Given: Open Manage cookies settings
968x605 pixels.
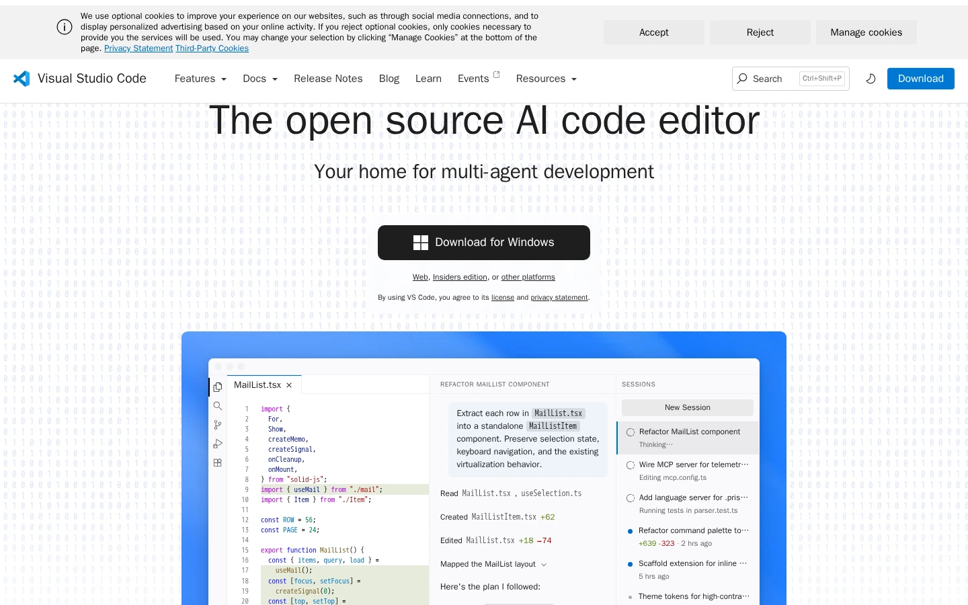Looking at the screenshot, I should tap(866, 32).
